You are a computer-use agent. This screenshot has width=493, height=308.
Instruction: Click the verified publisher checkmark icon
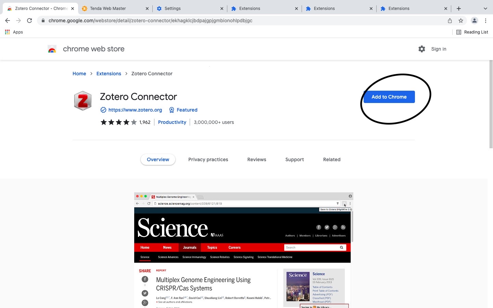coord(103,110)
